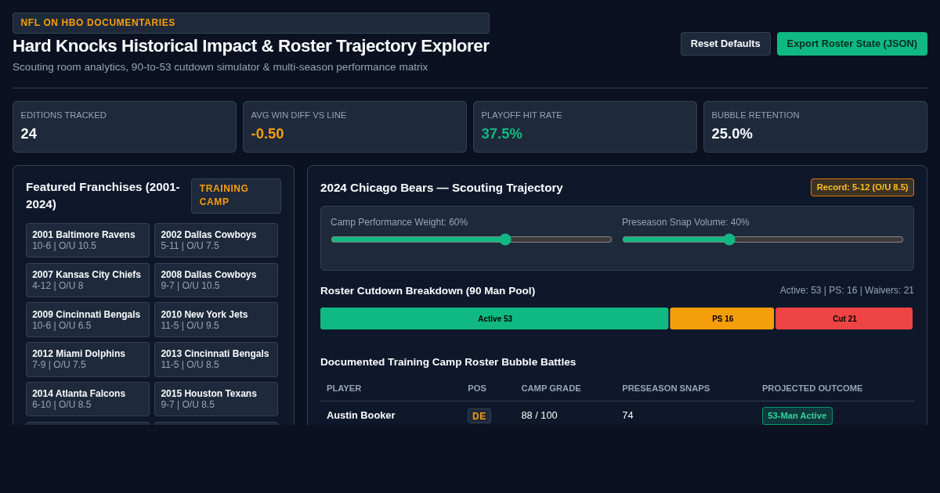Click the preseason snaps value 74
The height and width of the screenshot is (493, 940).
627,416
